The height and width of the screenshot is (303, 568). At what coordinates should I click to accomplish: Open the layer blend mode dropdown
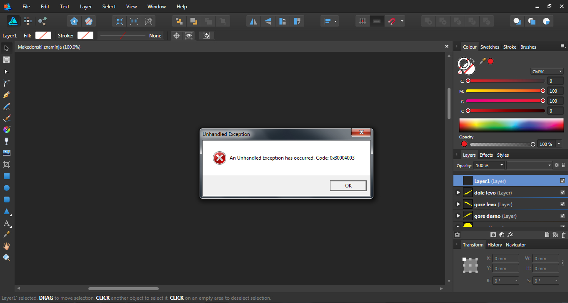point(530,165)
